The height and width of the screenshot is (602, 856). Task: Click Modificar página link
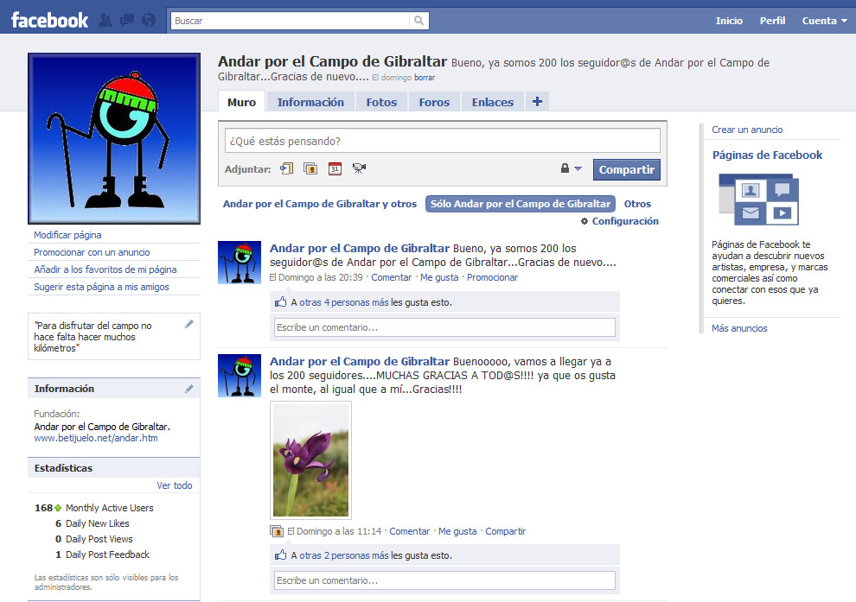(x=67, y=235)
